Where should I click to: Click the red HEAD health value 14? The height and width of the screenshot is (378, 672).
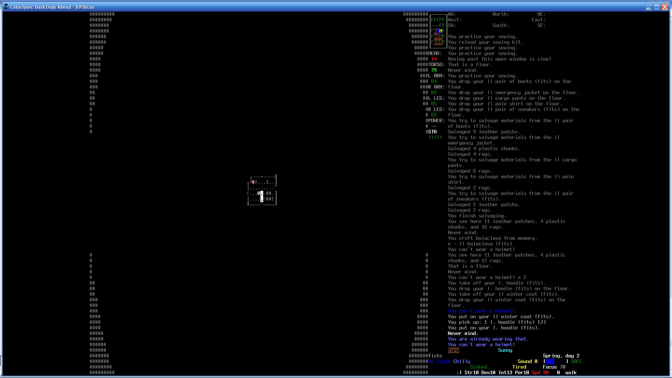tap(434, 59)
